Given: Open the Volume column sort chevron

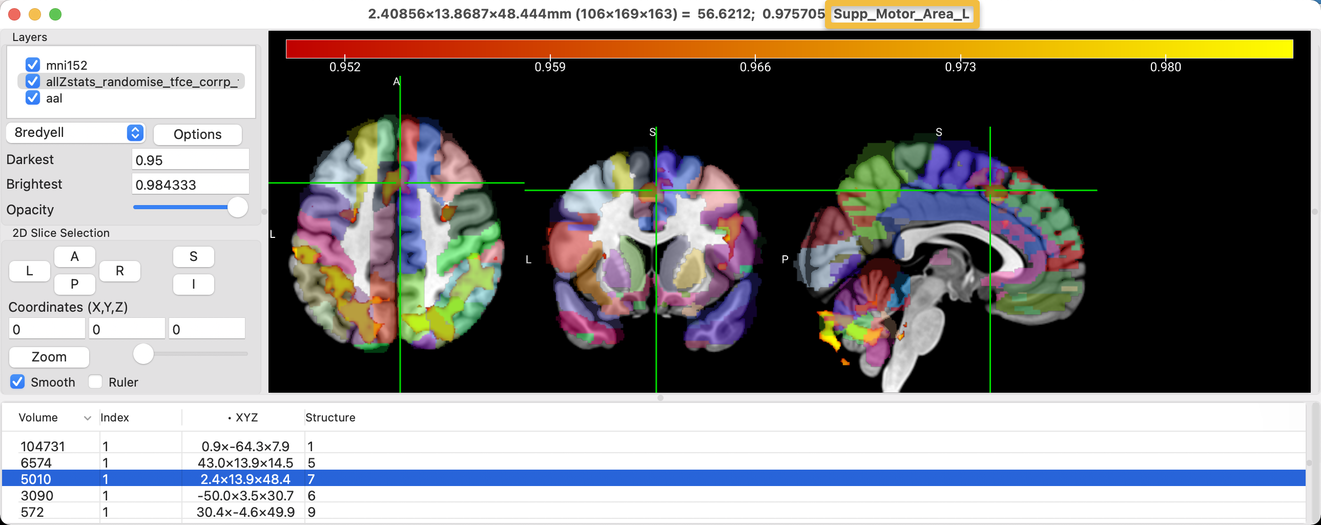Looking at the screenshot, I should [x=87, y=418].
